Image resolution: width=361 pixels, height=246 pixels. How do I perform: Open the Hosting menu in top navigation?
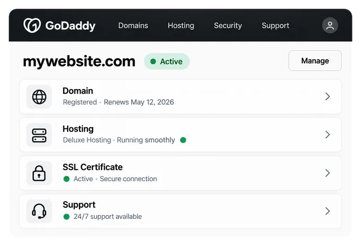pos(180,25)
